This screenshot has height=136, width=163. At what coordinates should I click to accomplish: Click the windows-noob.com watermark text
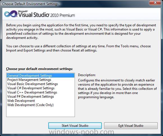tap(81, 132)
